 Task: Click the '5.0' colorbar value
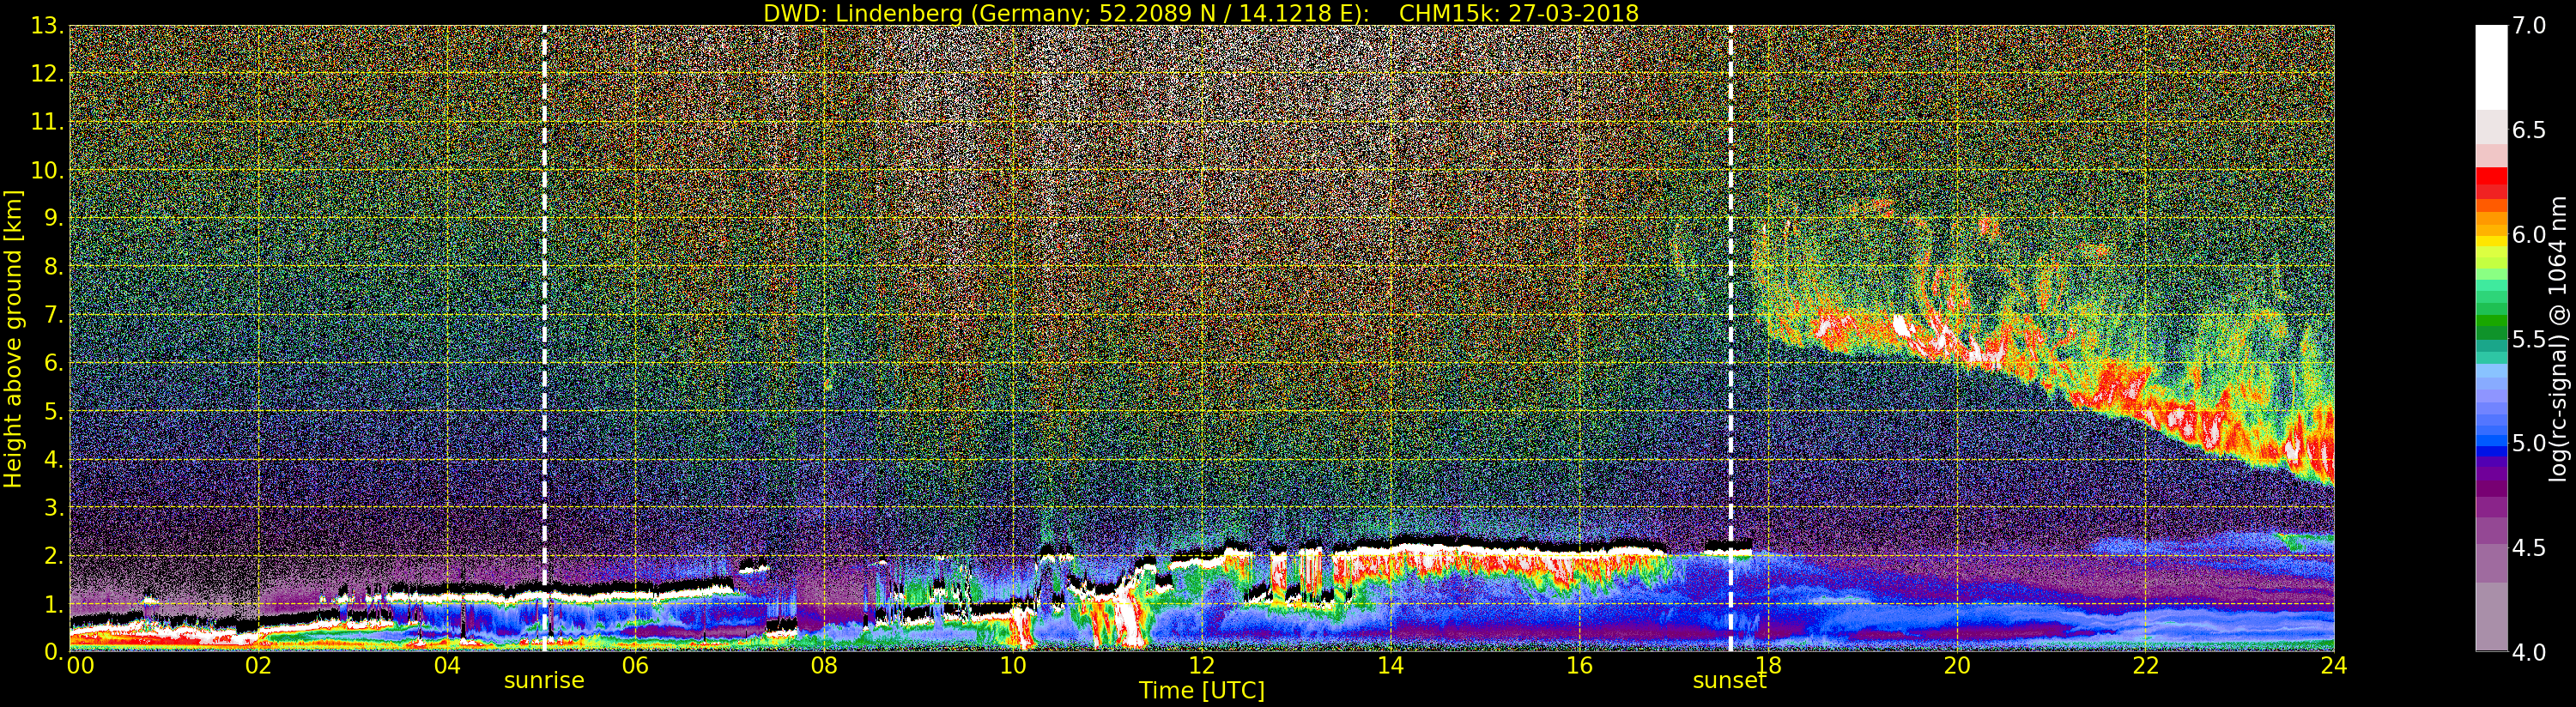pos(2529,443)
